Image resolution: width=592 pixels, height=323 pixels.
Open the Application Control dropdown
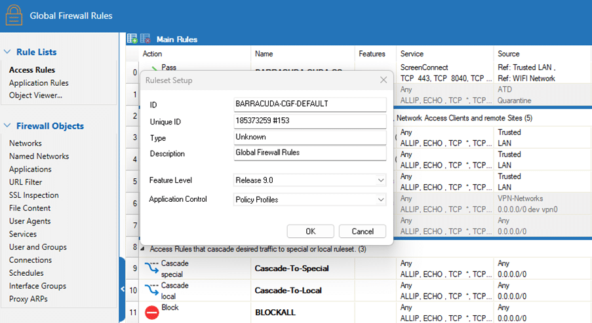pyautogui.click(x=380, y=200)
